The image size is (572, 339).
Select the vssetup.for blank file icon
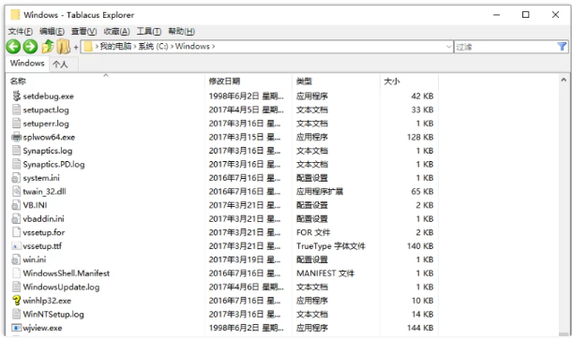click(x=16, y=232)
